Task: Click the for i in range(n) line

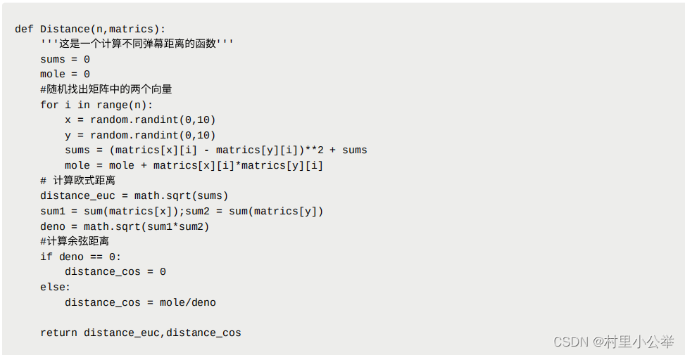Action: click(96, 105)
